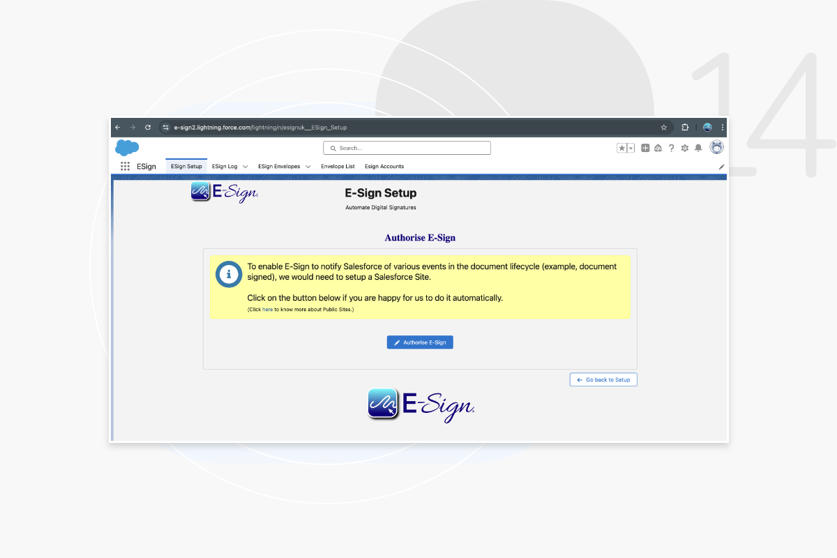The width and height of the screenshot is (837, 558).
Task: Open Chrome three-dot menu
Action: pos(723,128)
